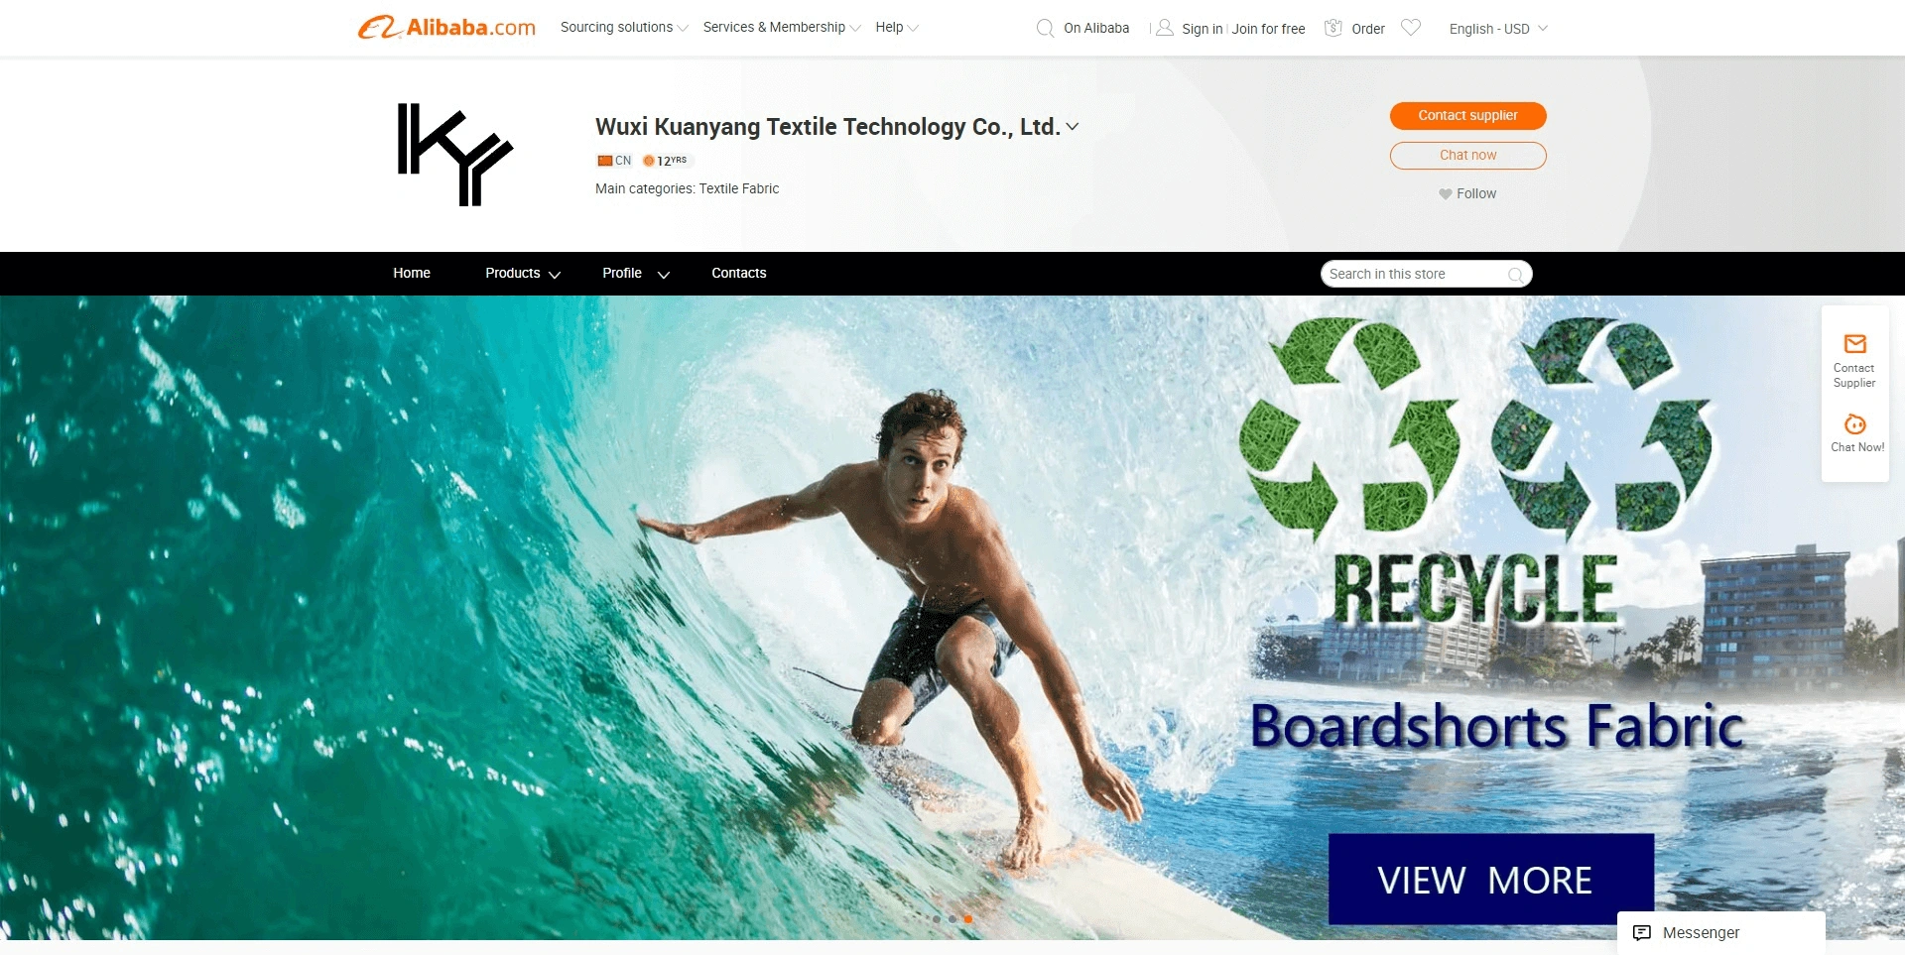Image resolution: width=1905 pixels, height=955 pixels.
Task: Select the first banner carousel dot
Action: tap(936, 918)
